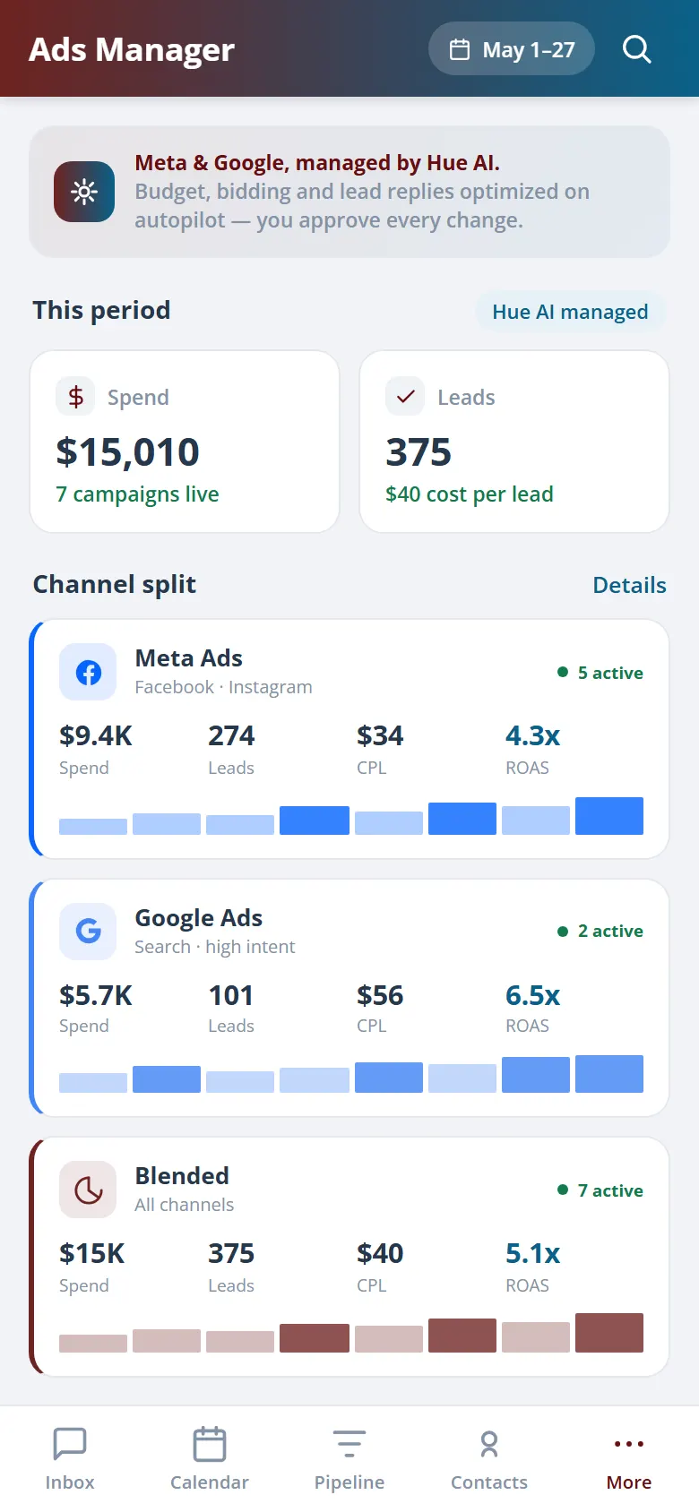
Task: Click Google Ads card title
Action: click(198, 918)
